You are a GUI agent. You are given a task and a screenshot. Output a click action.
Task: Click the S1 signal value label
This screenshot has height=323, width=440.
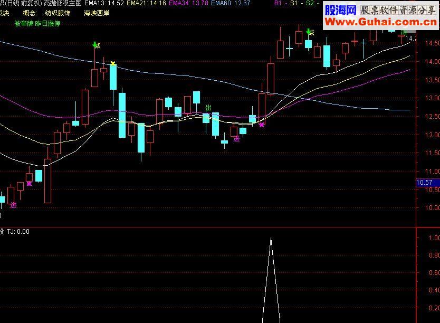pyautogui.click(x=296, y=3)
